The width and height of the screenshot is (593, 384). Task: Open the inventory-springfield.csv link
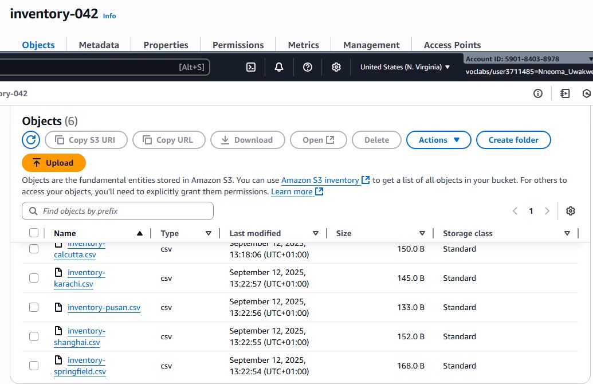[x=80, y=366]
